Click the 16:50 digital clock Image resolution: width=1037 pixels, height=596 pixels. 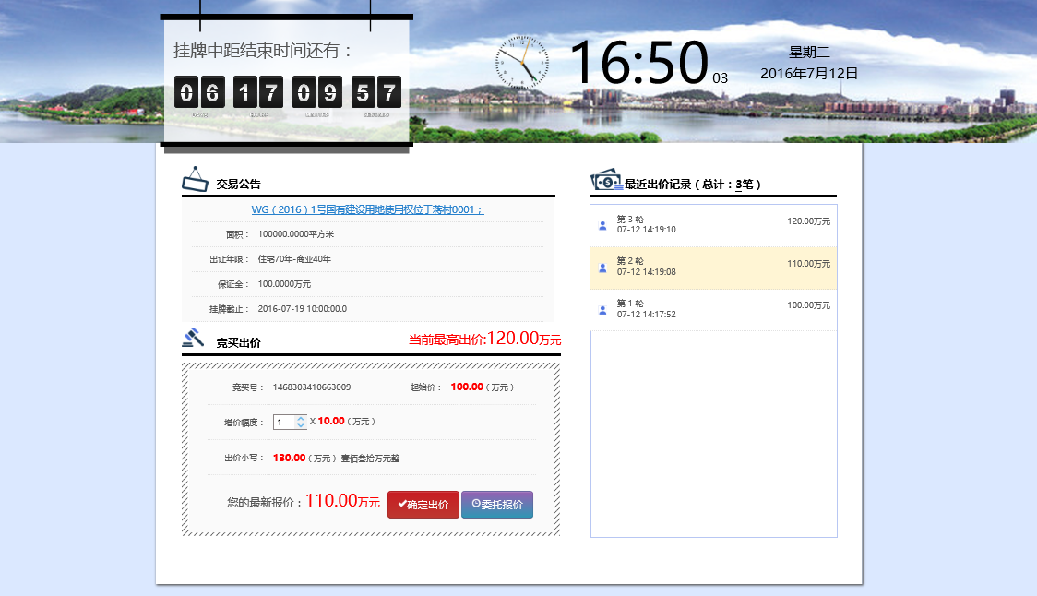pyautogui.click(x=638, y=64)
